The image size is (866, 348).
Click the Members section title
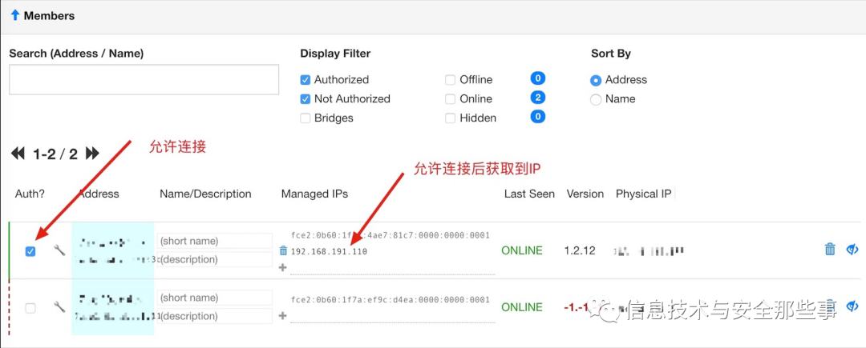[49, 16]
